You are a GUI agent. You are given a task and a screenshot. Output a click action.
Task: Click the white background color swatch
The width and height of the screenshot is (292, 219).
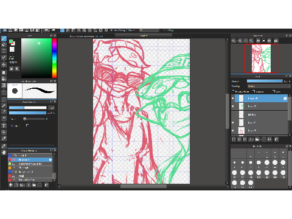pyautogui.click(x=14, y=43)
